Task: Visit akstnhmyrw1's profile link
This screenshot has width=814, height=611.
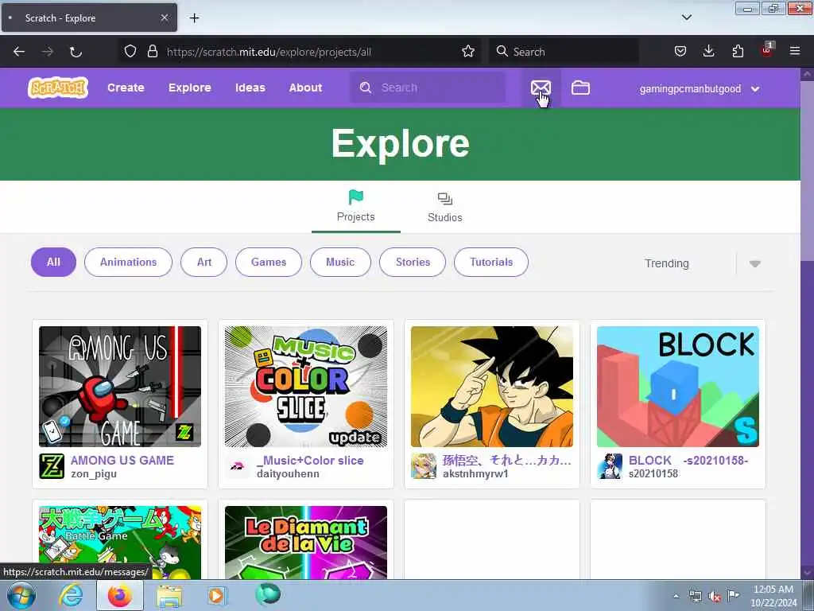Action: coord(475,474)
